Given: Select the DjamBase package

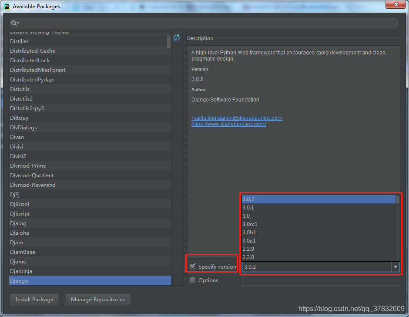Looking at the screenshot, I should click(x=90, y=252).
